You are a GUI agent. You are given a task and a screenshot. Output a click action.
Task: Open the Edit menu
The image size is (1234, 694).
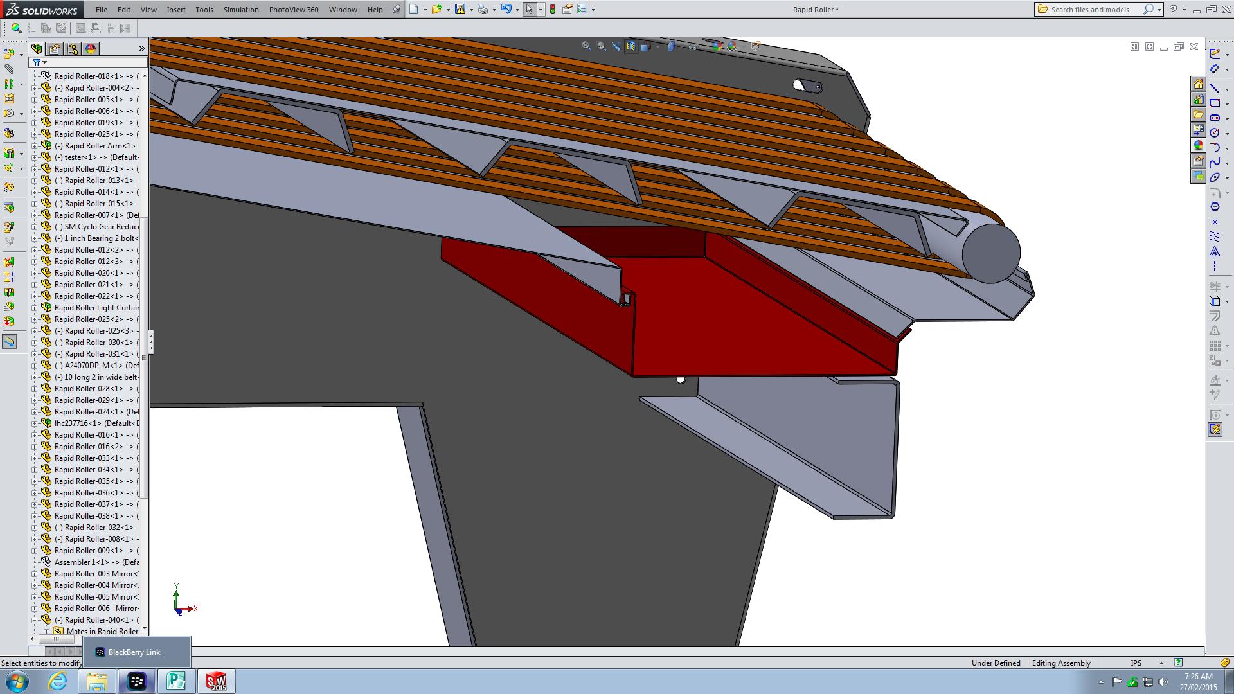point(123,10)
